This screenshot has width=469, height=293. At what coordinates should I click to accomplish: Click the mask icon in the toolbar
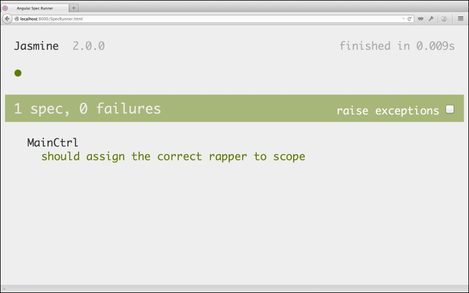(x=420, y=19)
